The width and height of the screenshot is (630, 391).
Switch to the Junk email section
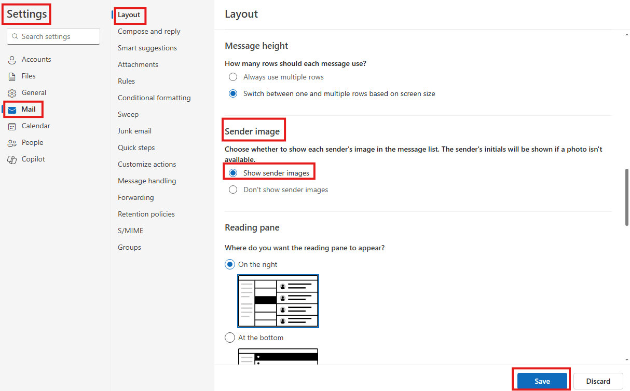134,130
